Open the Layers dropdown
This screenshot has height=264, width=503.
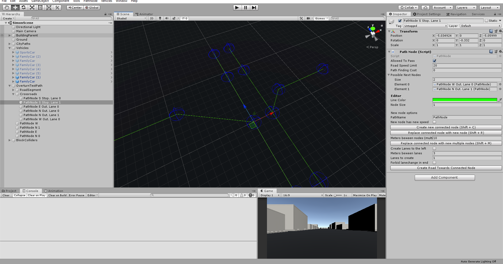[x=466, y=8]
